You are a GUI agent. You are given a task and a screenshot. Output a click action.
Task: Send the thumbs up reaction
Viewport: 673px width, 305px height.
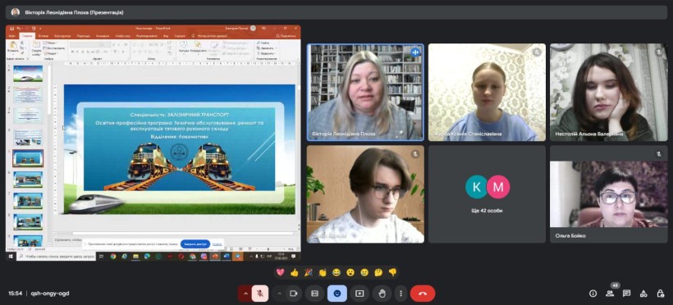(x=294, y=272)
